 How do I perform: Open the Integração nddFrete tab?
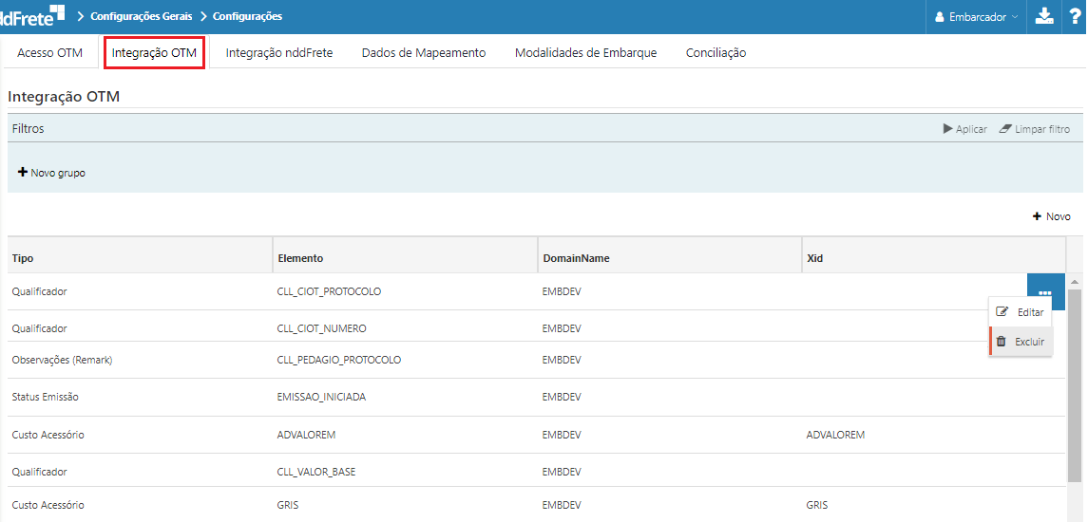278,53
